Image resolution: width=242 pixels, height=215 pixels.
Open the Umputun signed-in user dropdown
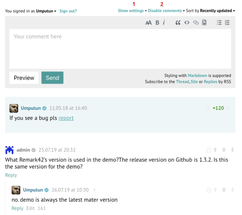pos(46,11)
